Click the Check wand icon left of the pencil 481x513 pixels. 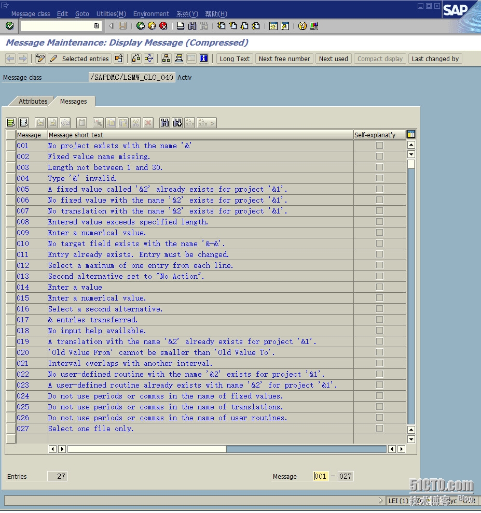40,59
